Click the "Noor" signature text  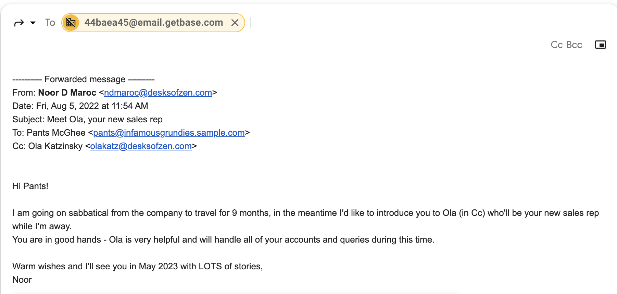pyautogui.click(x=22, y=280)
